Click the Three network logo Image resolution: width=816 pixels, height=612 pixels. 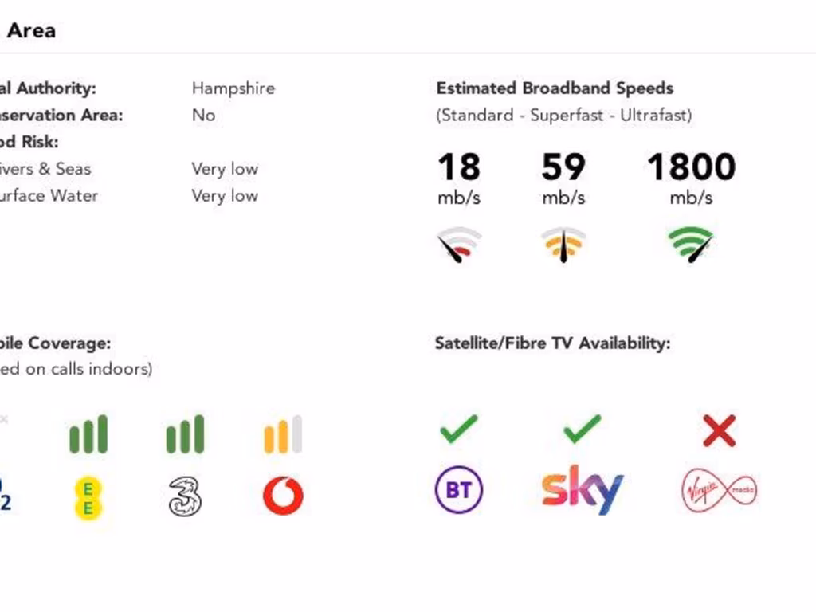(x=185, y=496)
